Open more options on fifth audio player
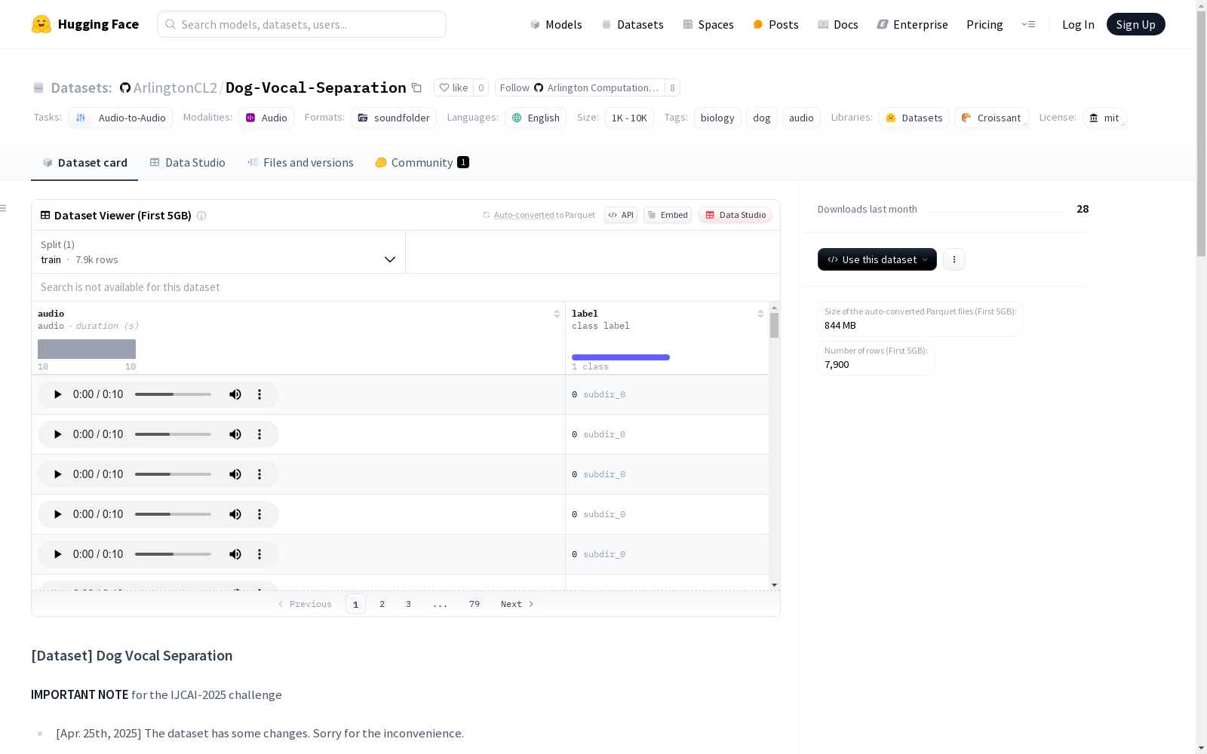The height and width of the screenshot is (754, 1207). (260, 554)
